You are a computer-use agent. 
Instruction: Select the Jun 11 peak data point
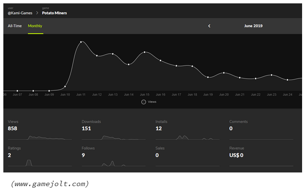point(81,42)
